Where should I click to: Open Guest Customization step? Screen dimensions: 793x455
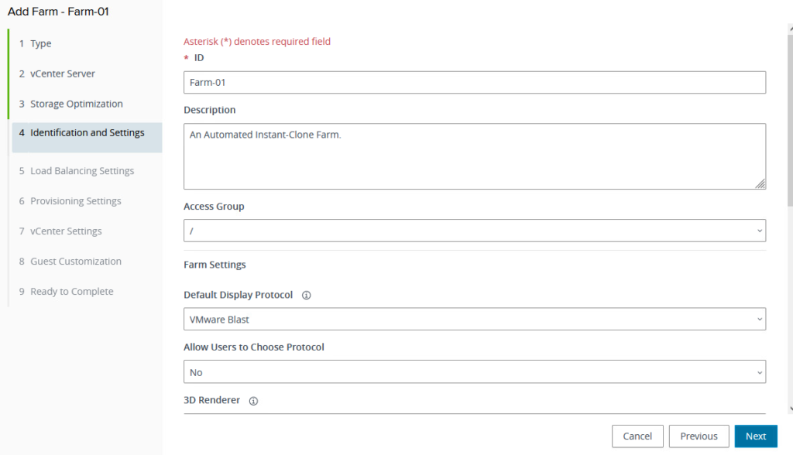[x=75, y=262]
